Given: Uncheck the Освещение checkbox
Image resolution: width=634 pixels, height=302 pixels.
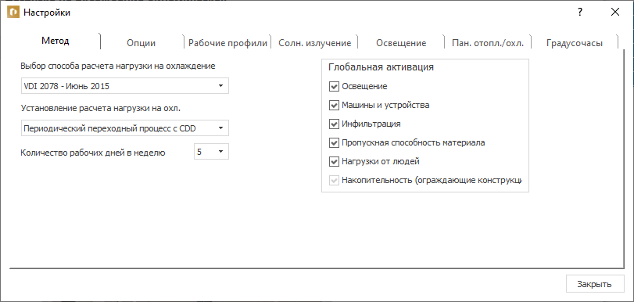Looking at the screenshot, I should click(334, 86).
